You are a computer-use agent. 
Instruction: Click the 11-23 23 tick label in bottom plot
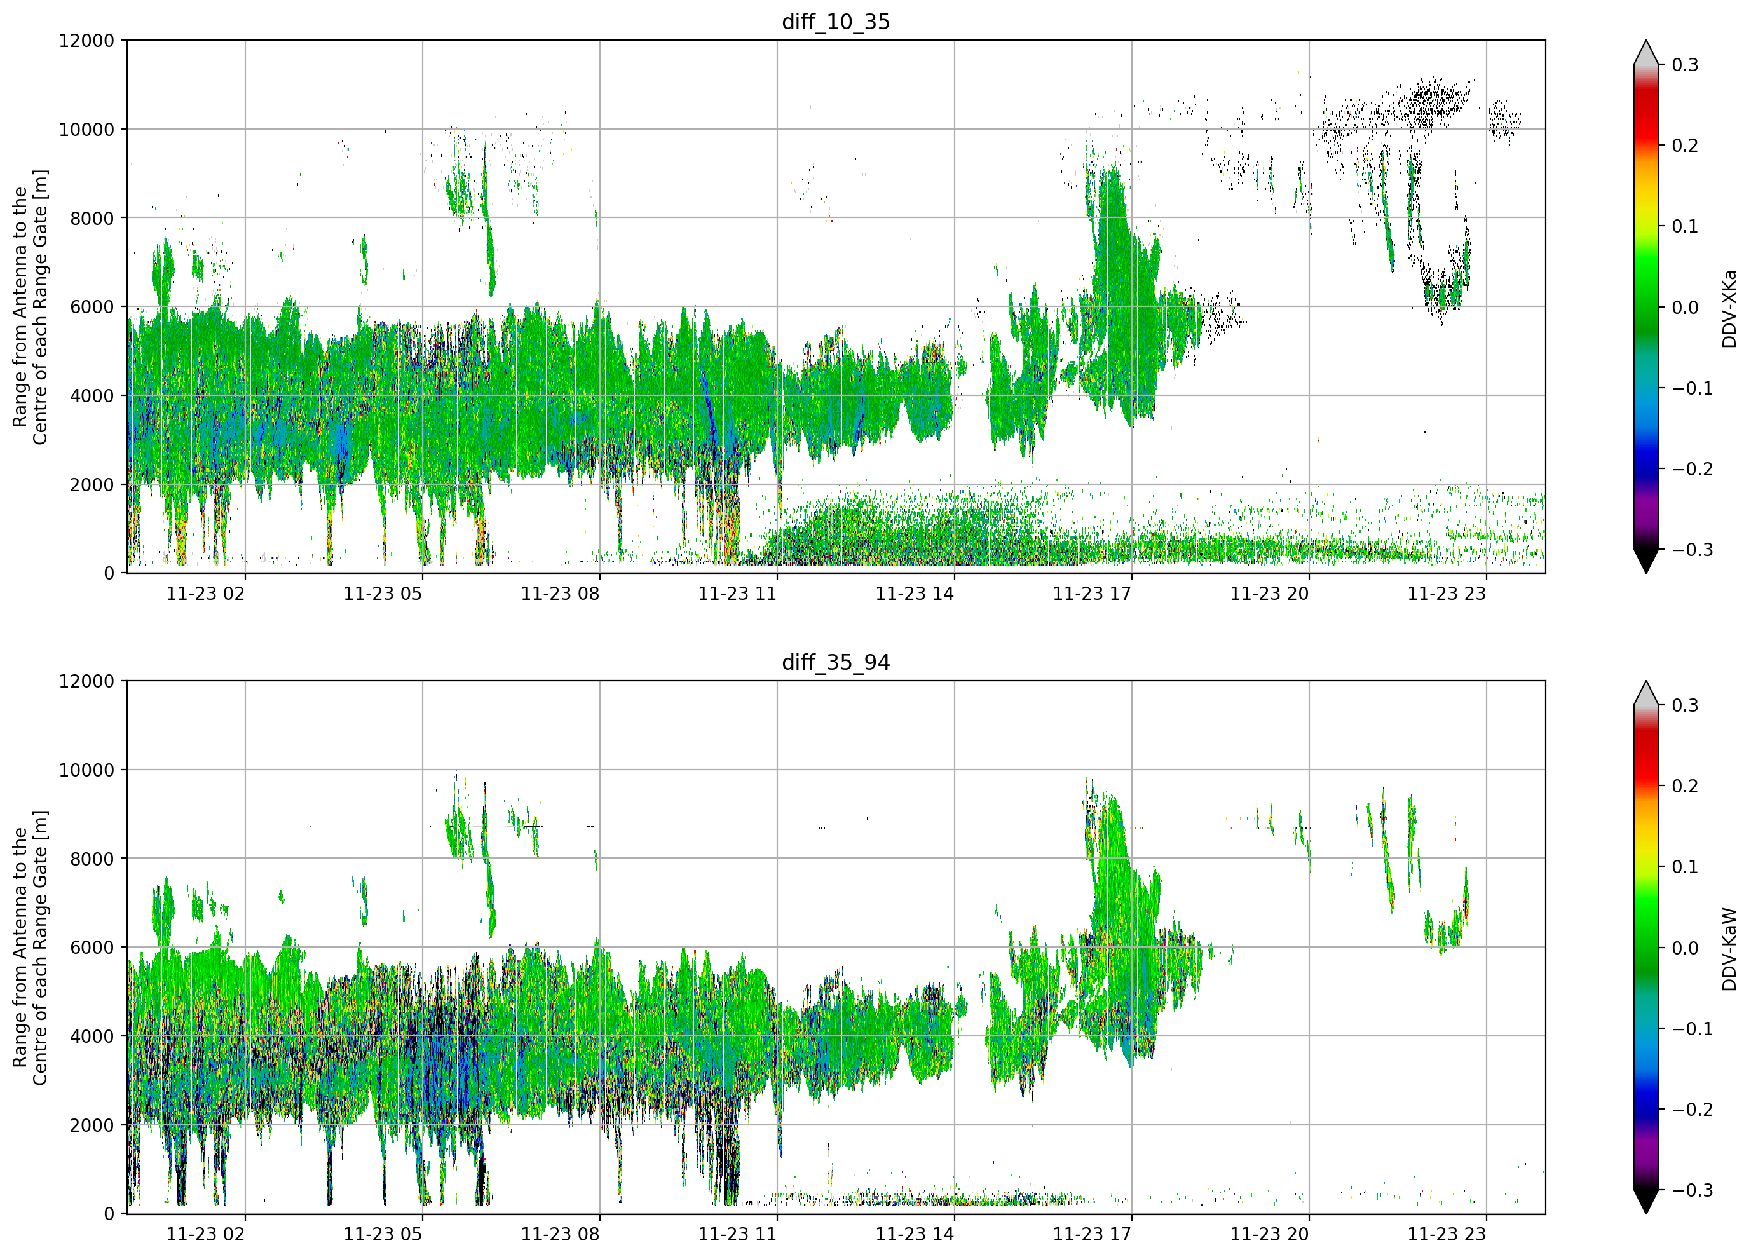tap(1447, 1235)
